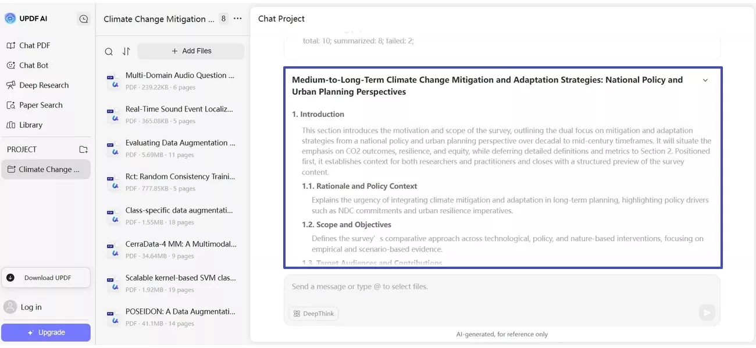Create a new project folder icon

(83, 149)
